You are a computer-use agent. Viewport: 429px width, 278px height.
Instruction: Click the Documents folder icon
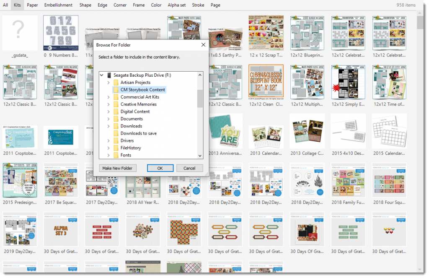point(116,119)
